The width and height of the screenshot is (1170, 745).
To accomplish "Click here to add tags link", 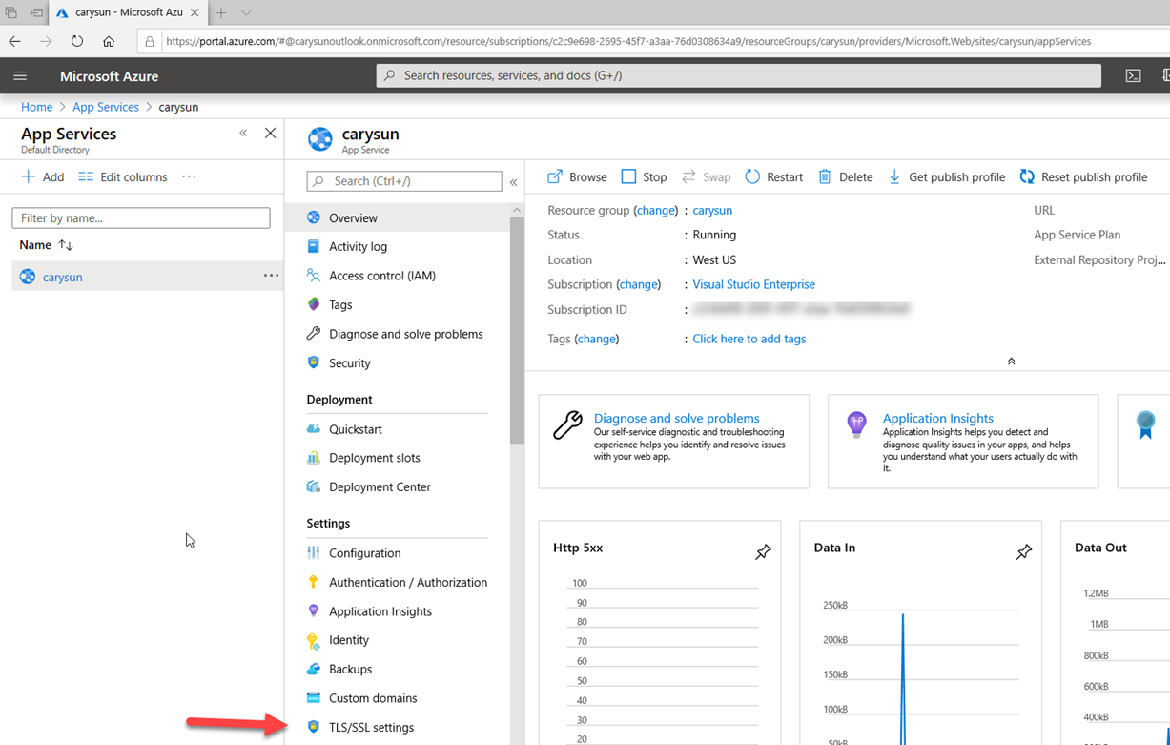I will (749, 339).
